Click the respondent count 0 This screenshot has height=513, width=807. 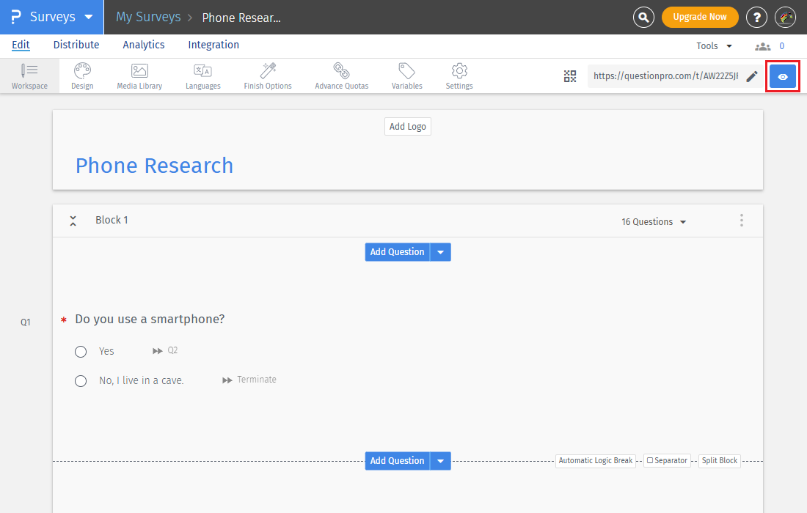point(781,46)
